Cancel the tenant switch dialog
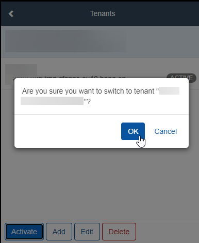The height and width of the screenshot is (243, 199). point(165,131)
